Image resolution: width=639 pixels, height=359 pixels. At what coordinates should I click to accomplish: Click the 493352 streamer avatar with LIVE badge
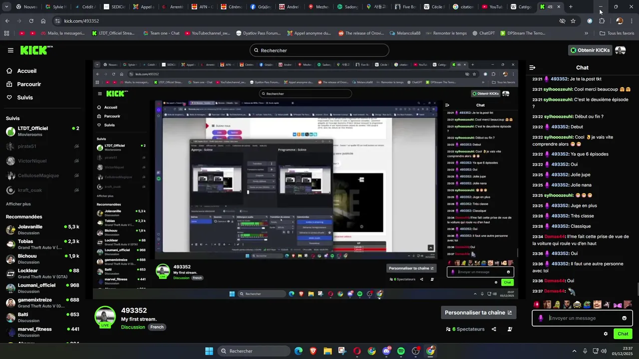click(x=105, y=317)
